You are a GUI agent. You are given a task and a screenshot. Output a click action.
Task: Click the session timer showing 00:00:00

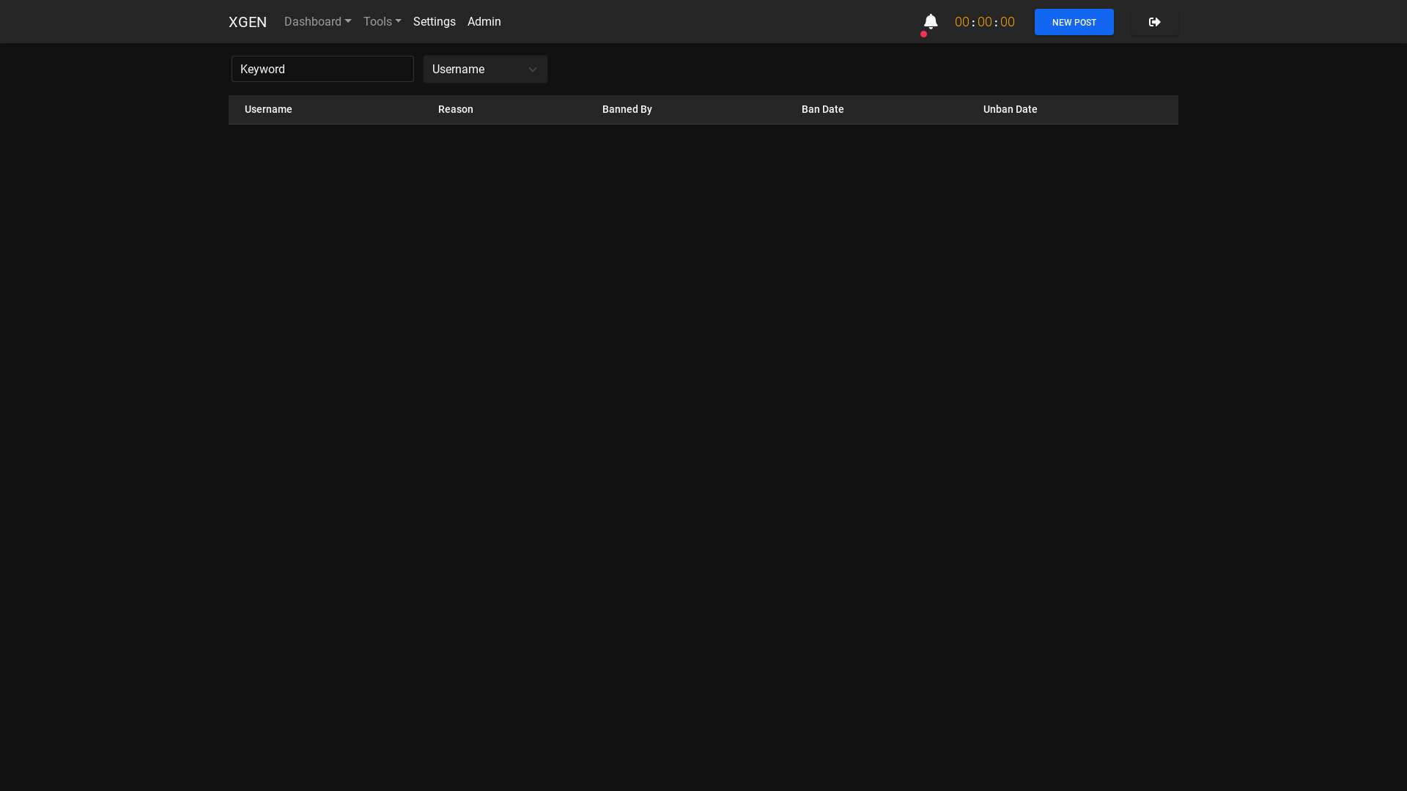(x=984, y=22)
